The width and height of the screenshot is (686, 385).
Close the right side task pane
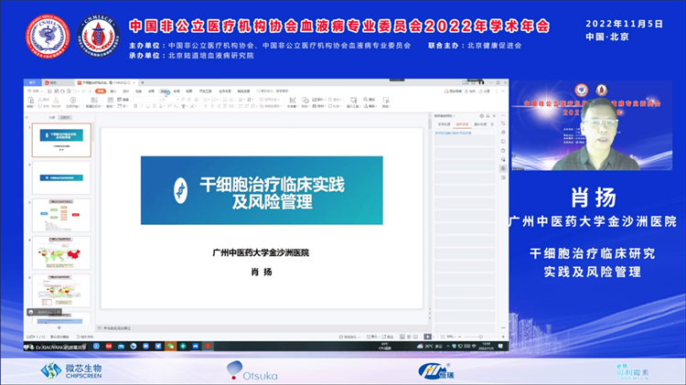pyautogui.click(x=495, y=117)
